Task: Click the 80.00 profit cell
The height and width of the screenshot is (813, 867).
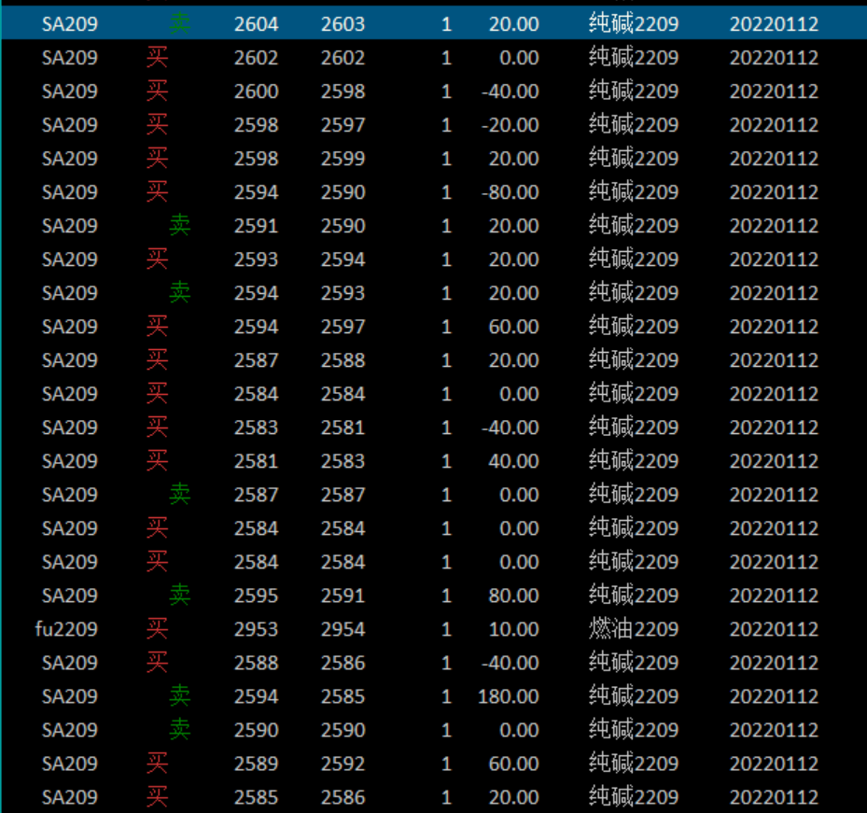Action: click(x=513, y=596)
